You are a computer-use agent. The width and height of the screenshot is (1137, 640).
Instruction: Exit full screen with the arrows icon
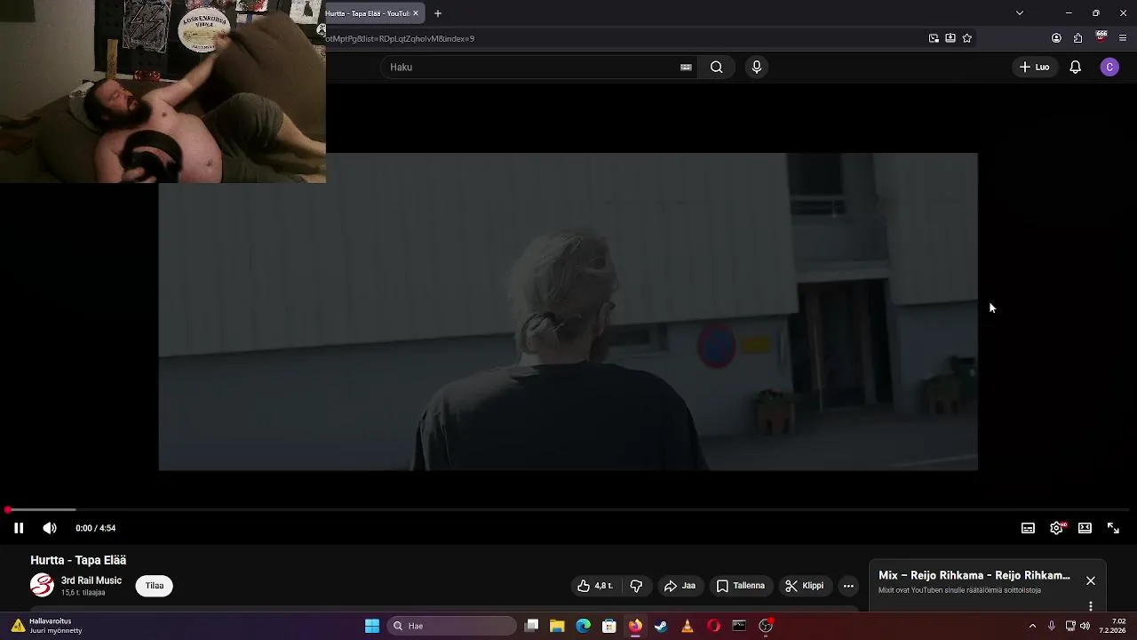click(1113, 528)
